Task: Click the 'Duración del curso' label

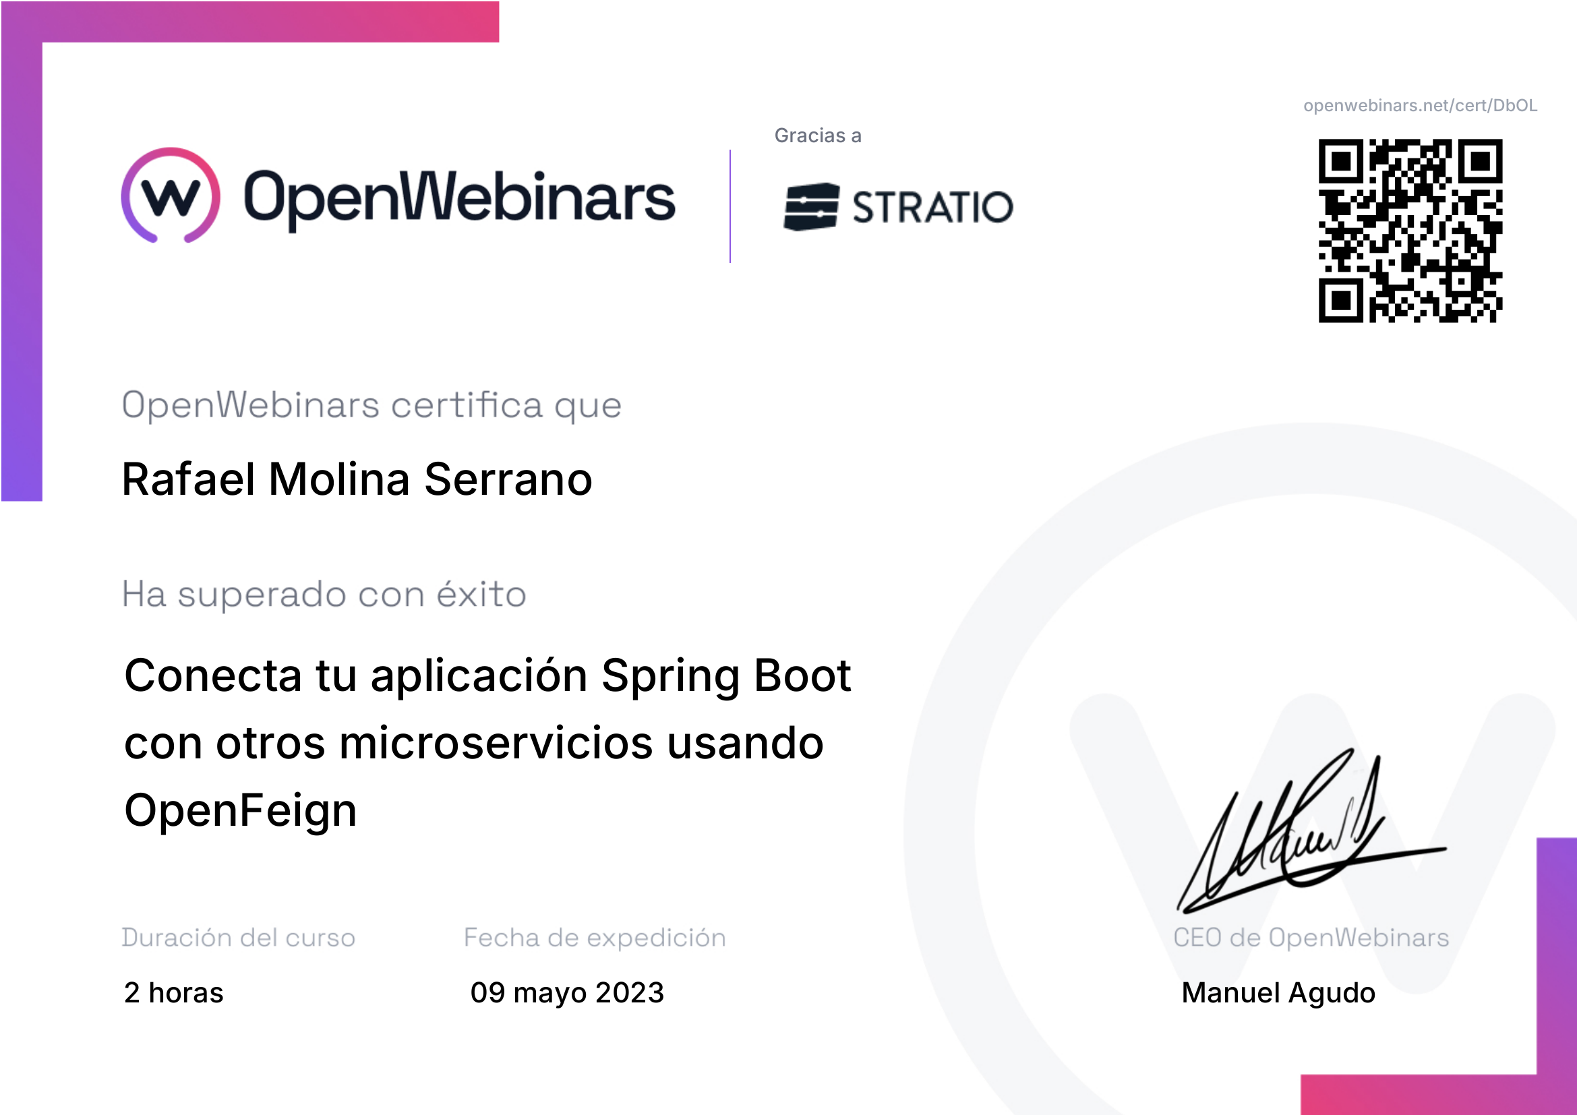Action: (238, 937)
